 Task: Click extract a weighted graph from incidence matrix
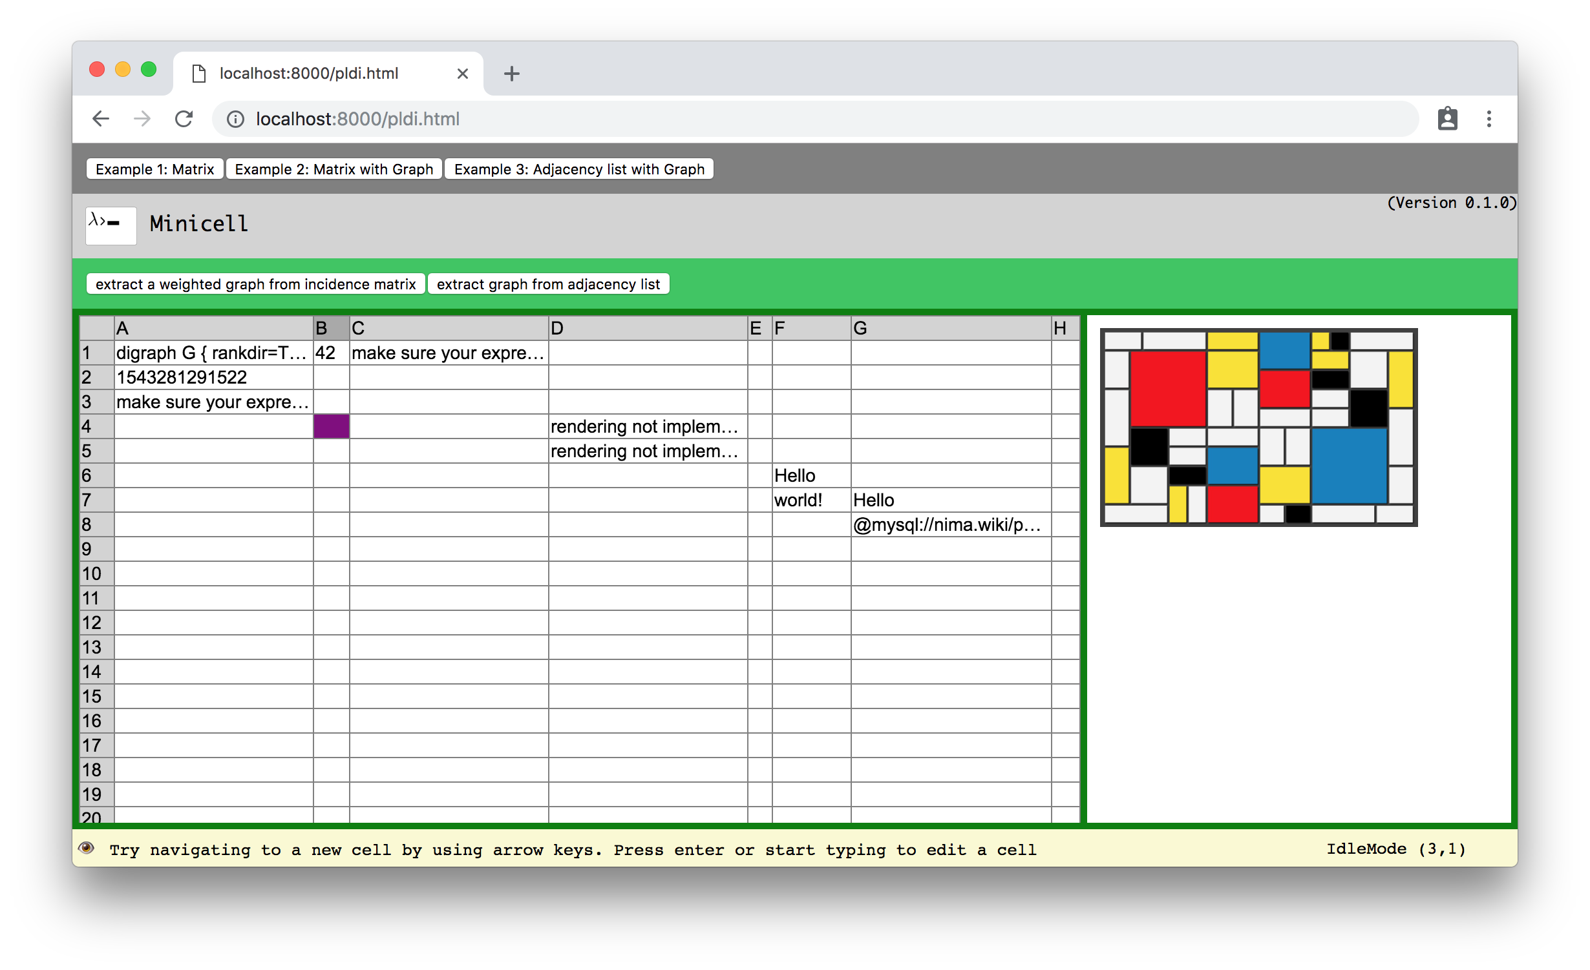pyautogui.click(x=255, y=284)
